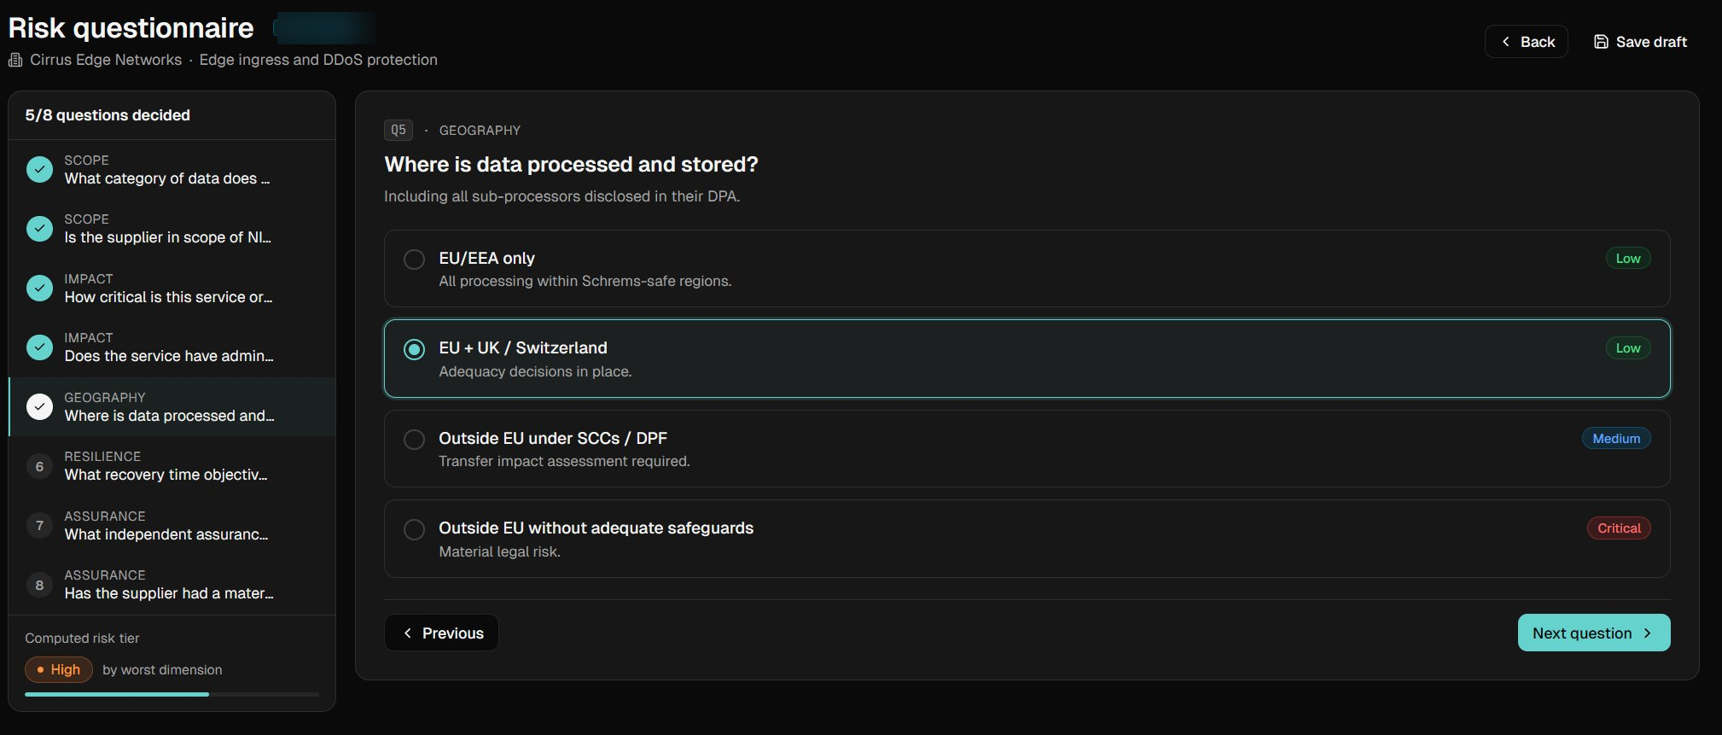Click the Save draft button

(1641, 42)
